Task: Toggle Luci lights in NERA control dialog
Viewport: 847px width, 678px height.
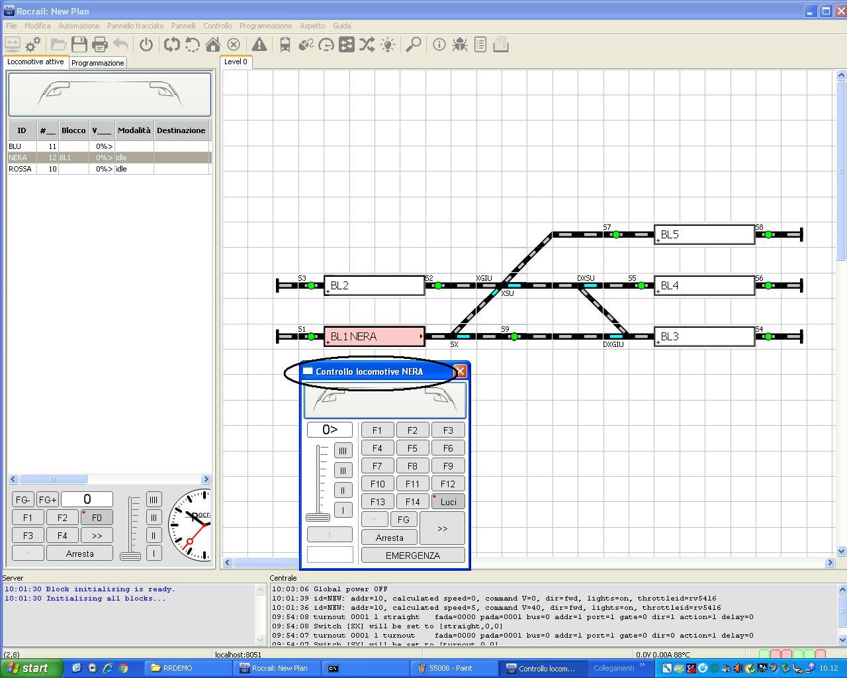Action: point(448,502)
